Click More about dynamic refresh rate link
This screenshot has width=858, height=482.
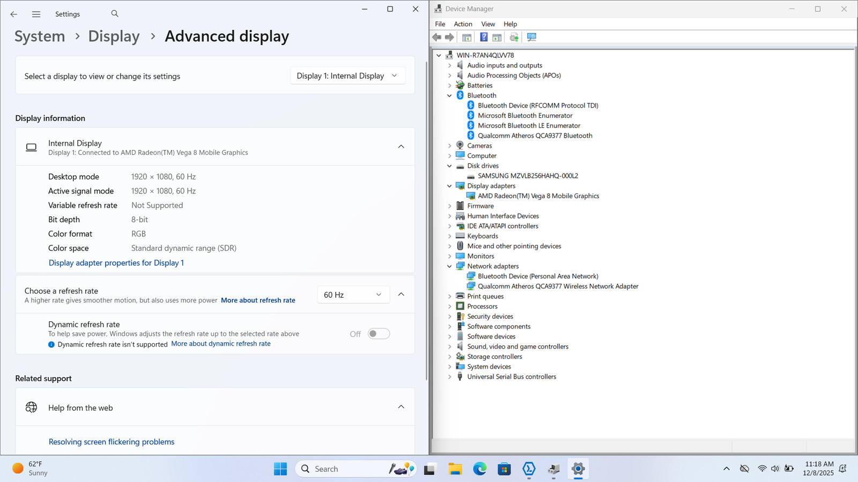221,344
